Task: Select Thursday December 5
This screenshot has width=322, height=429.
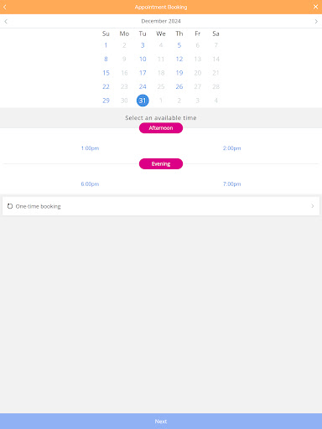Action: tap(179, 45)
